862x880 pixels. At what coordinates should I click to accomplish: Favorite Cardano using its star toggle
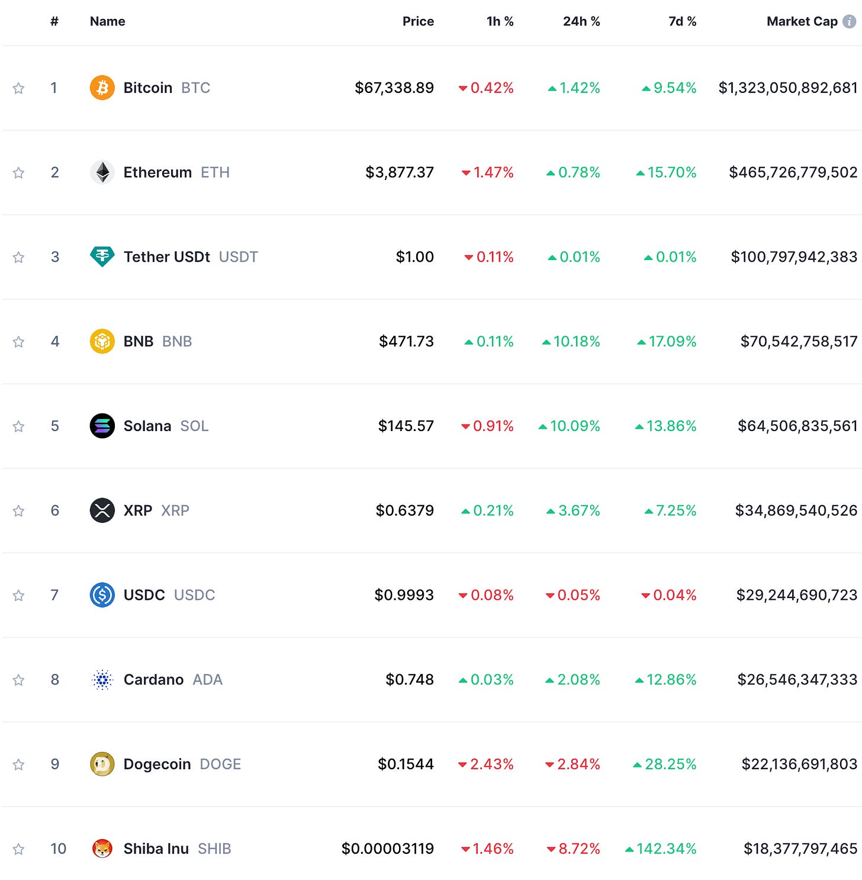click(18, 680)
